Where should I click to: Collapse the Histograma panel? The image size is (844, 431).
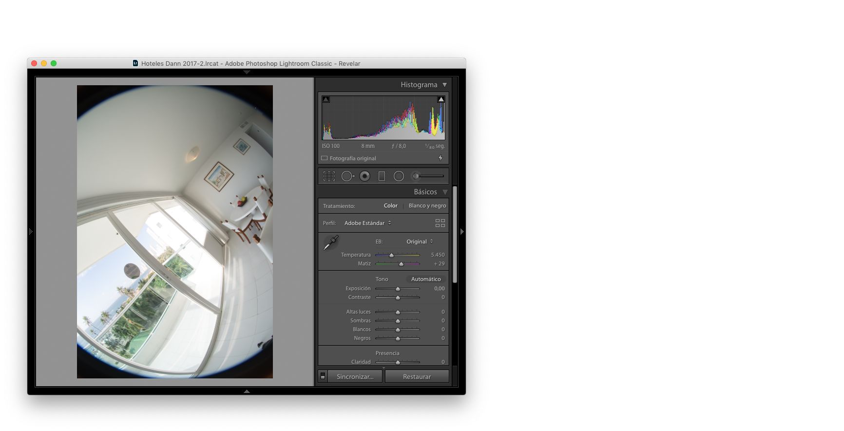point(444,85)
